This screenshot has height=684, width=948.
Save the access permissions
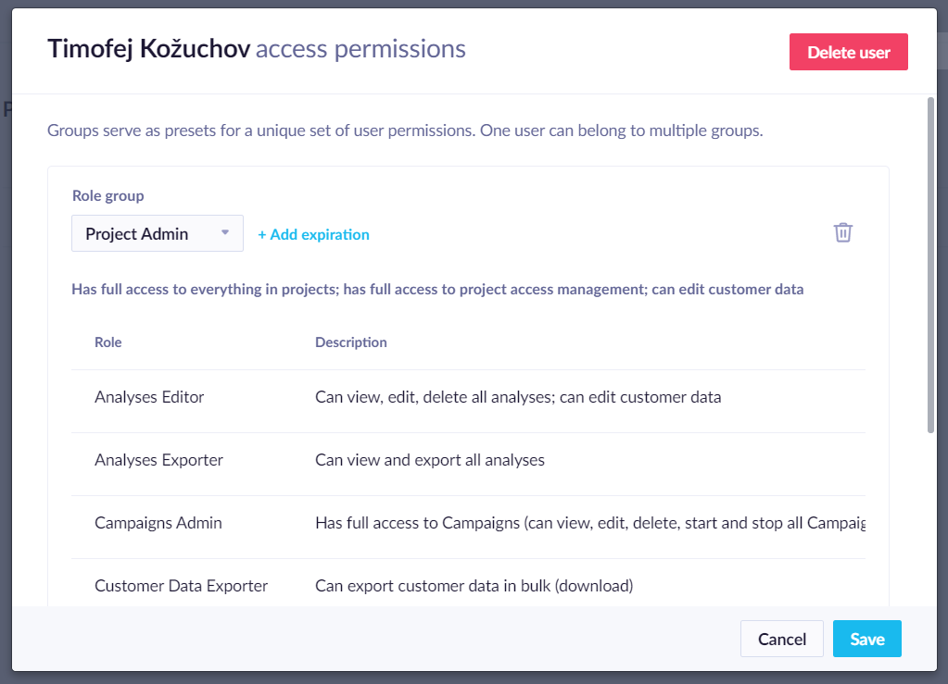[867, 639]
